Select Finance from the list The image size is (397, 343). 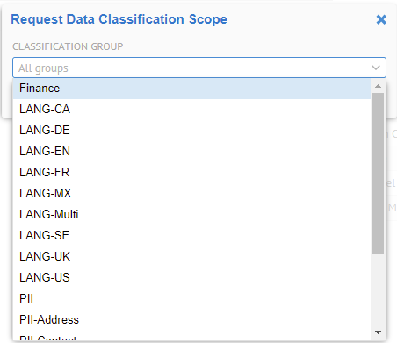(x=191, y=89)
